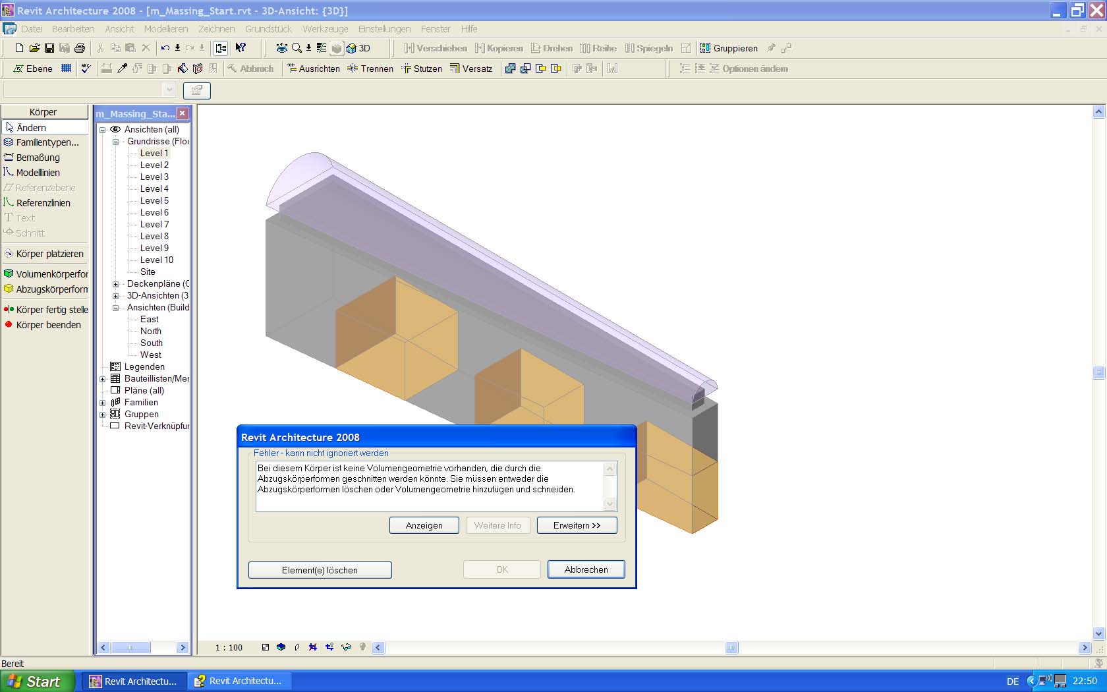Click the What's This help cursor icon
The height and width of the screenshot is (692, 1107).
[x=241, y=48]
